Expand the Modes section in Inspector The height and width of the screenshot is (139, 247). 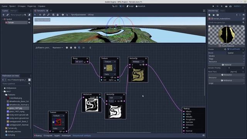pyautogui.click(x=226, y=56)
